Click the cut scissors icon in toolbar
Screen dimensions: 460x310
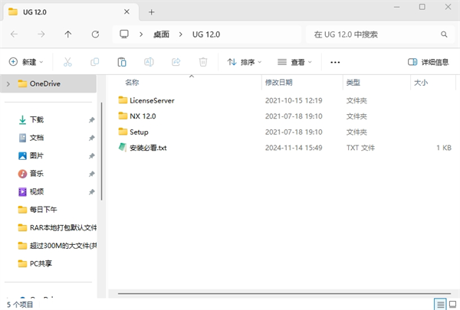click(67, 62)
